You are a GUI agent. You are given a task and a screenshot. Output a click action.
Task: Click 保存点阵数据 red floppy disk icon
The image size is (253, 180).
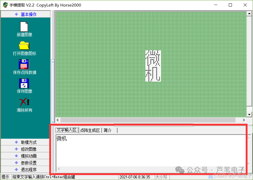point(24,64)
